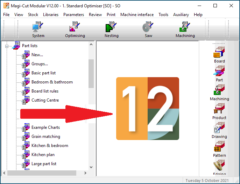This screenshot has height=184, width=240.
Task: Click the icon beside Kitchen & bedroom
Action: click(26, 146)
